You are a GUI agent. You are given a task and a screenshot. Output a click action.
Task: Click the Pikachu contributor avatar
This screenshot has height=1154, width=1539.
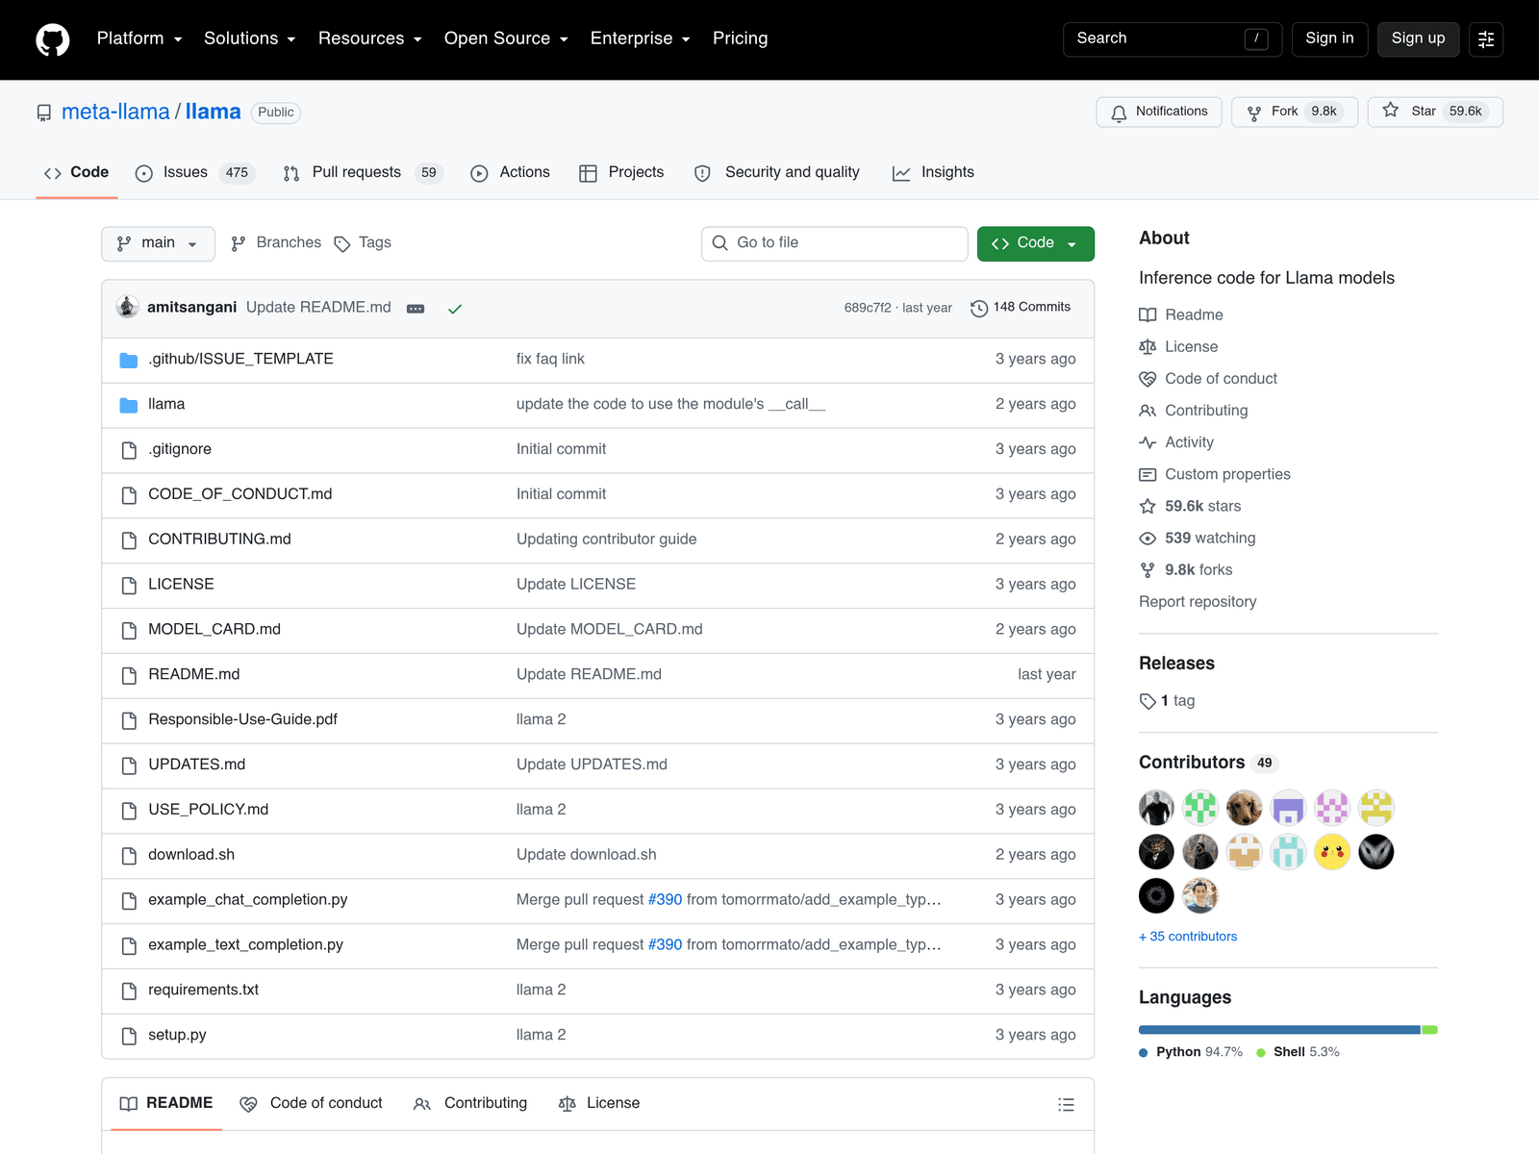tap(1332, 852)
